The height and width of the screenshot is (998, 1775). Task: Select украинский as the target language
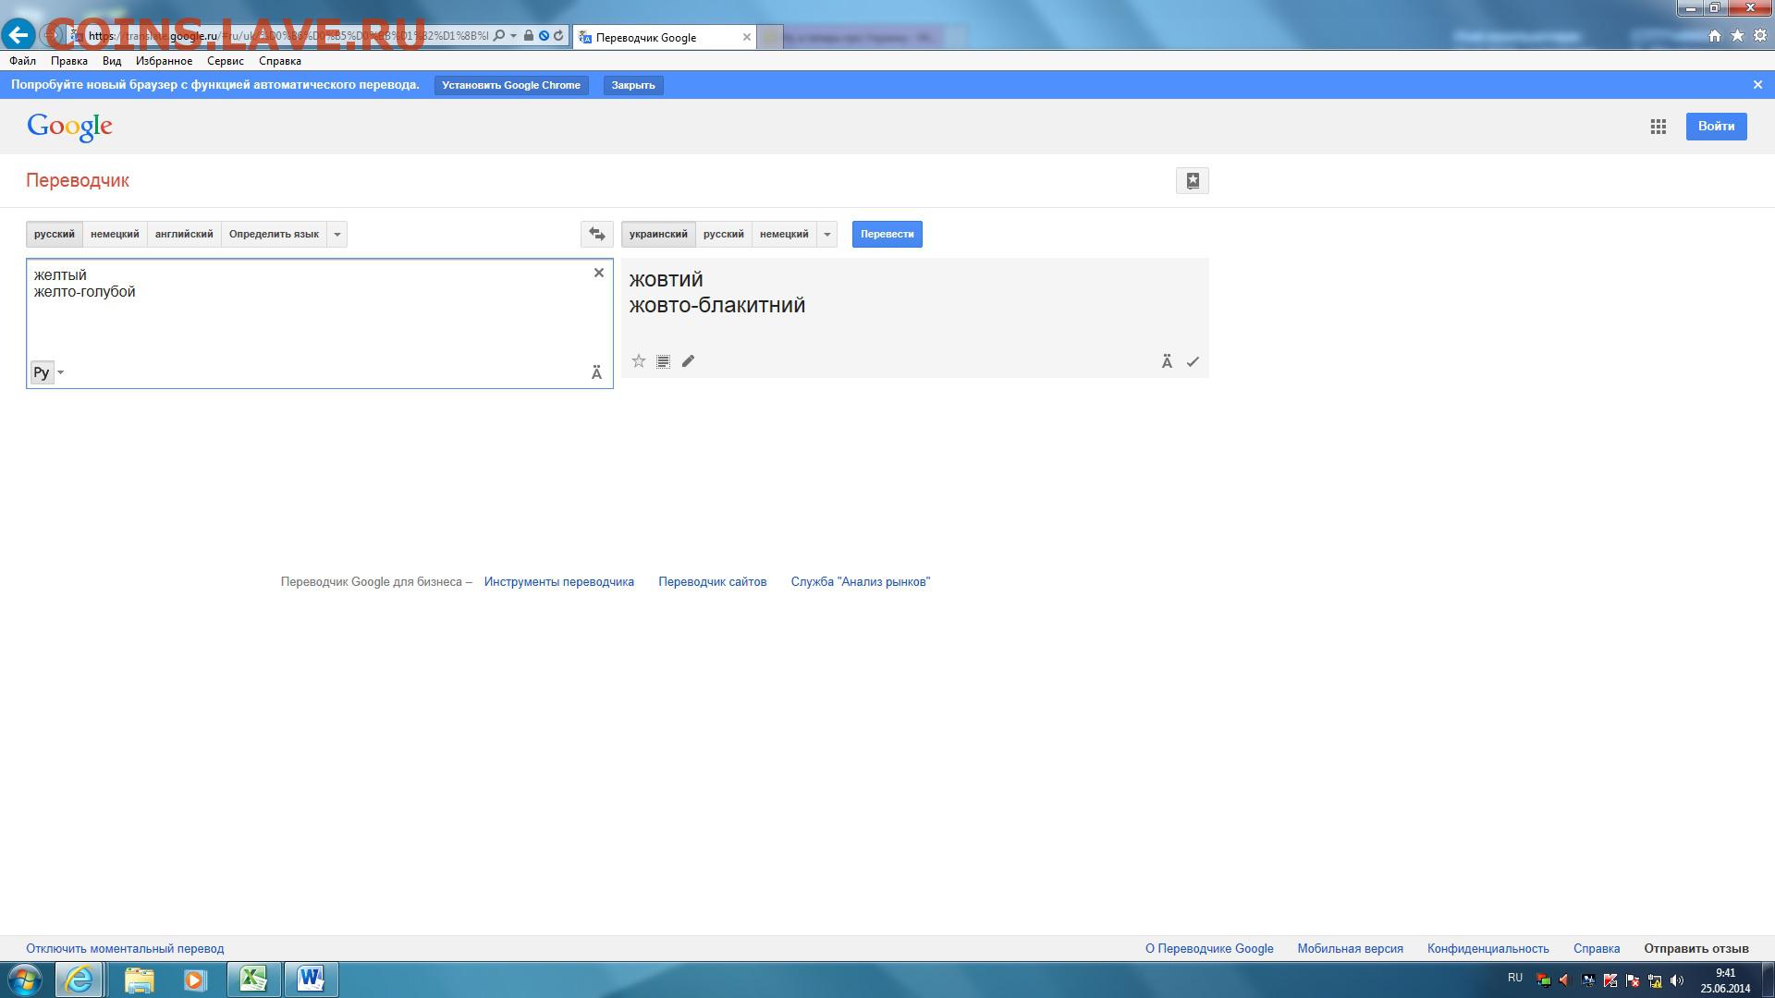(658, 234)
